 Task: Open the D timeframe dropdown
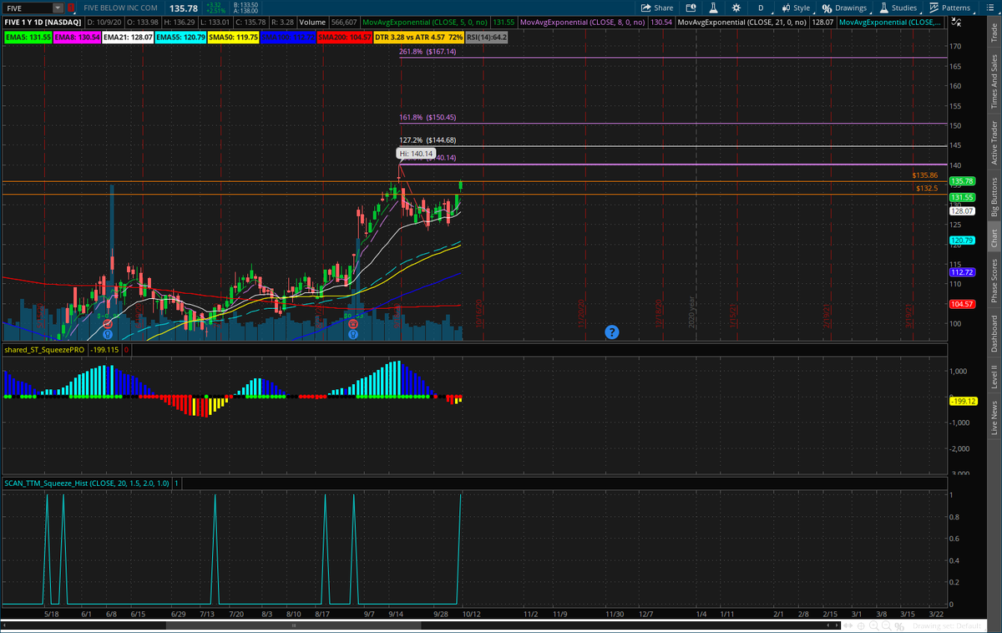pos(760,7)
